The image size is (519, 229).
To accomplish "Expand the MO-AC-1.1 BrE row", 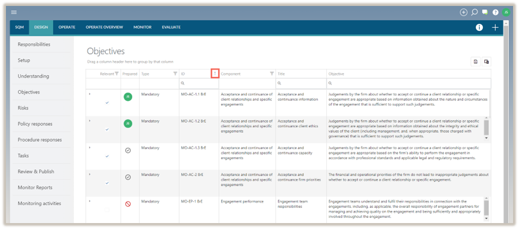I will coord(90,94).
